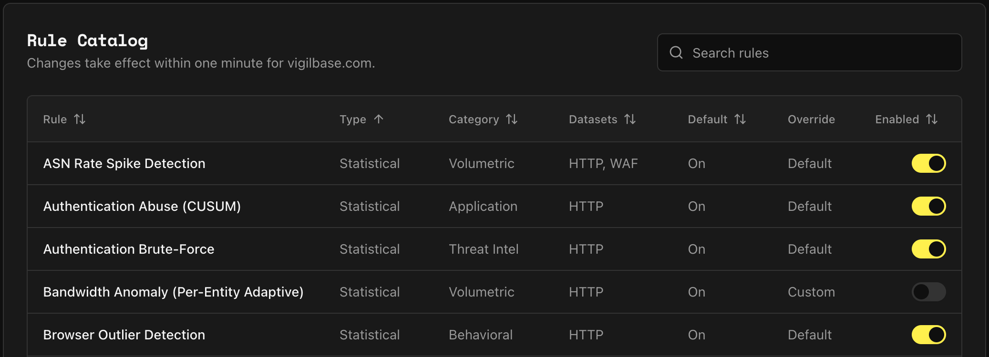Focus the Search rules input field
Screen dimensions: 989x357
click(x=809, y=52)
